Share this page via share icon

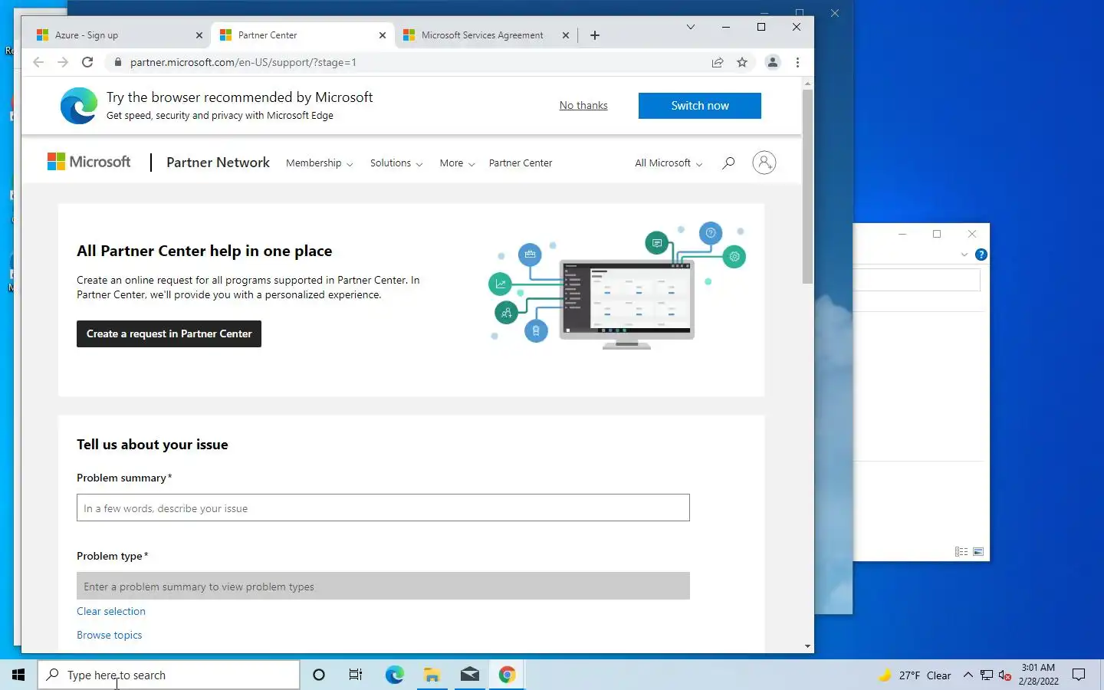pyautogui.click(x=718, y=62)
